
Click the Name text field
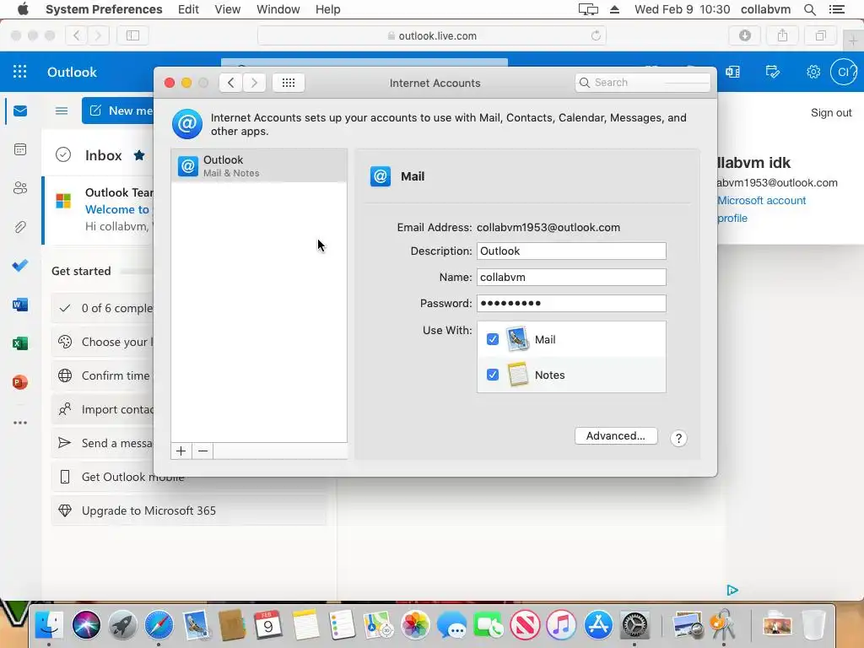click(571, 277)
